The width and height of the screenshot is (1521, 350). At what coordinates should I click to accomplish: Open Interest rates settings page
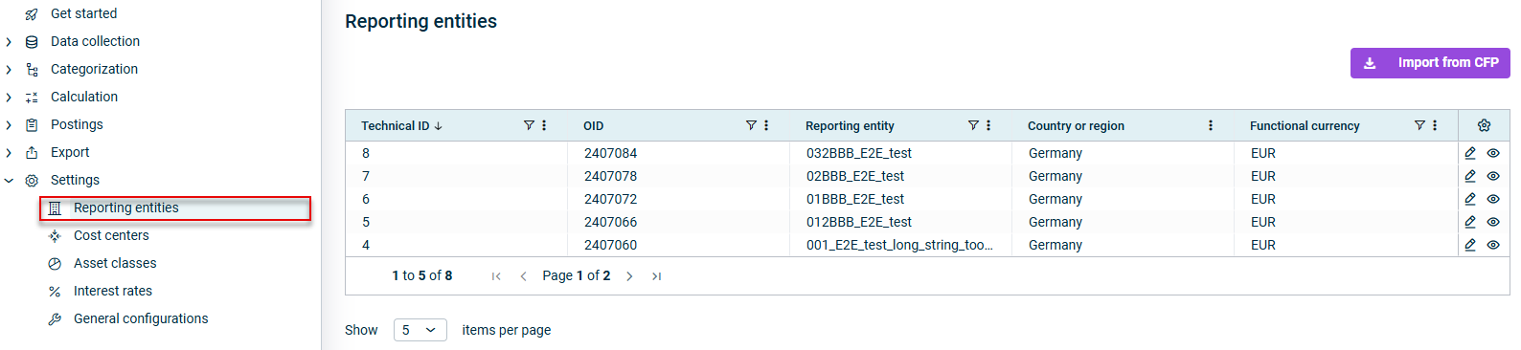[x=113, y=291]
